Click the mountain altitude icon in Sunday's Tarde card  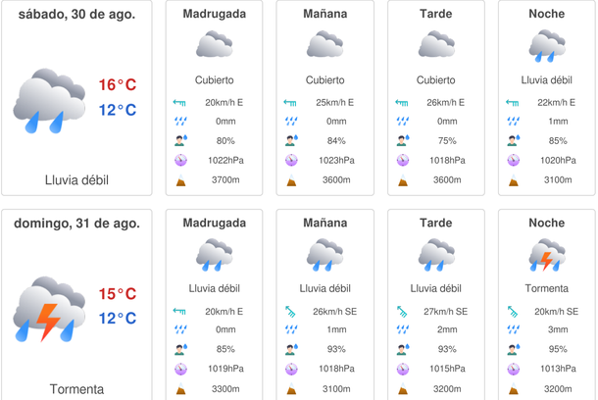(x=402, y=388)
